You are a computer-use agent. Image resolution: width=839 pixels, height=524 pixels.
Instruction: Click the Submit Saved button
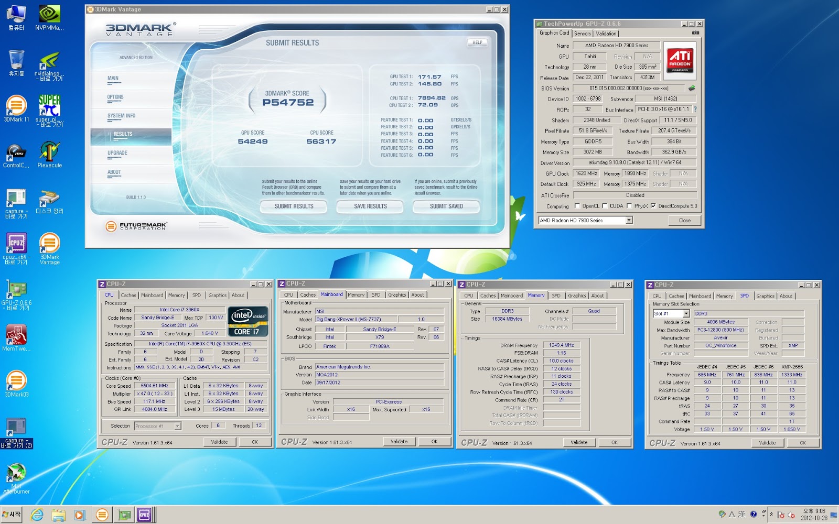coord(446,206)
